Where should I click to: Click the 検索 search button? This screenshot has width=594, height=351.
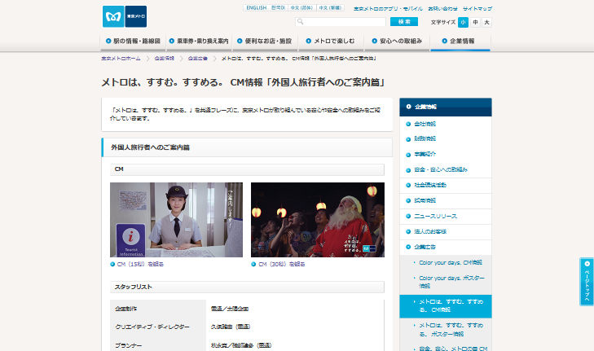tap(404, 22)
